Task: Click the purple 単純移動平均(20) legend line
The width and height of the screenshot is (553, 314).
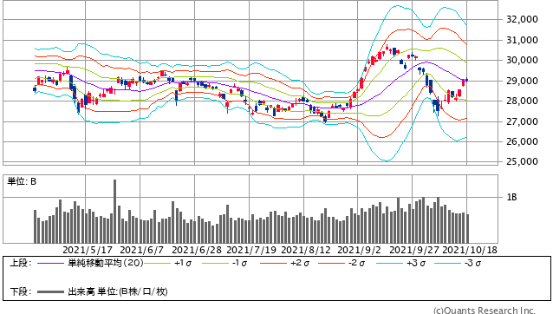Action: [x=50, y=263]
